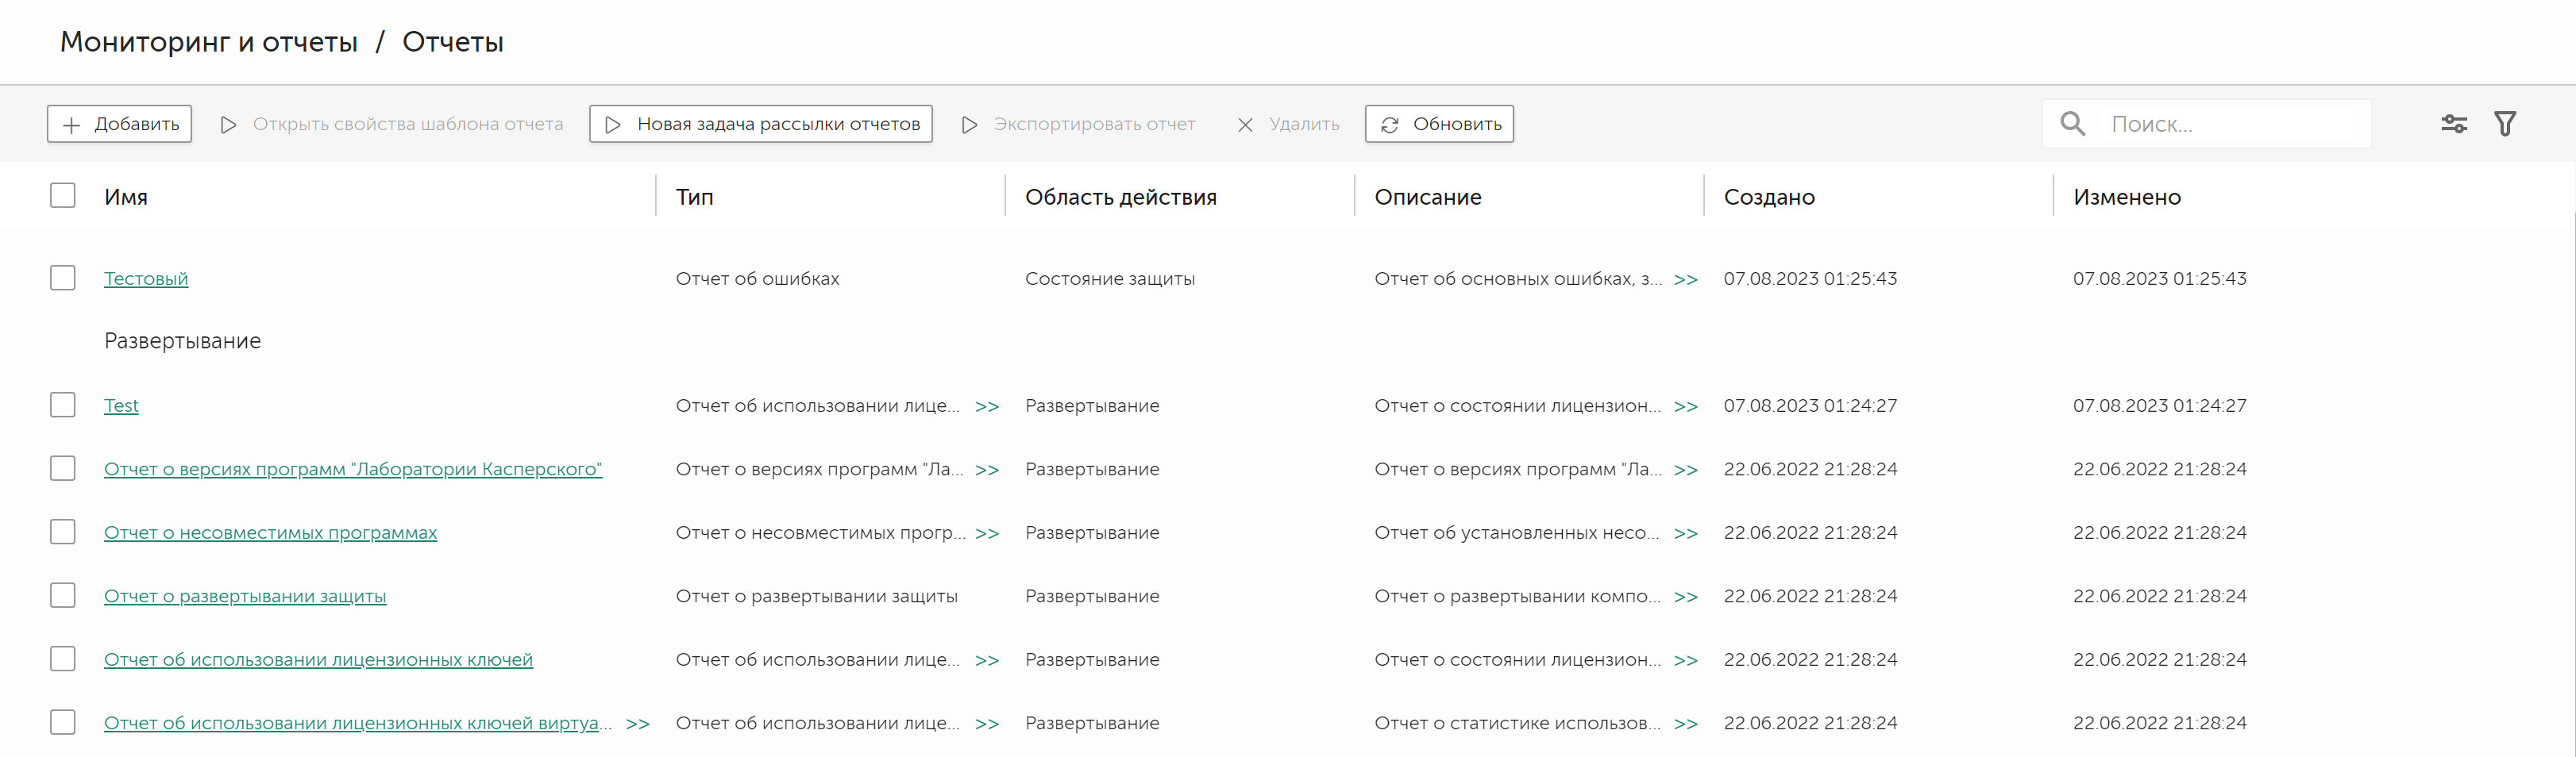Click Экспортировать отчет button
Image resolution: width=2576 pixels, height=757 pixels.
point(1078,124)
